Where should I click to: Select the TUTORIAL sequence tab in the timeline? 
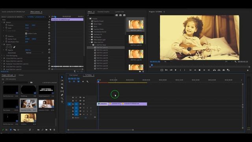[88, 75]
